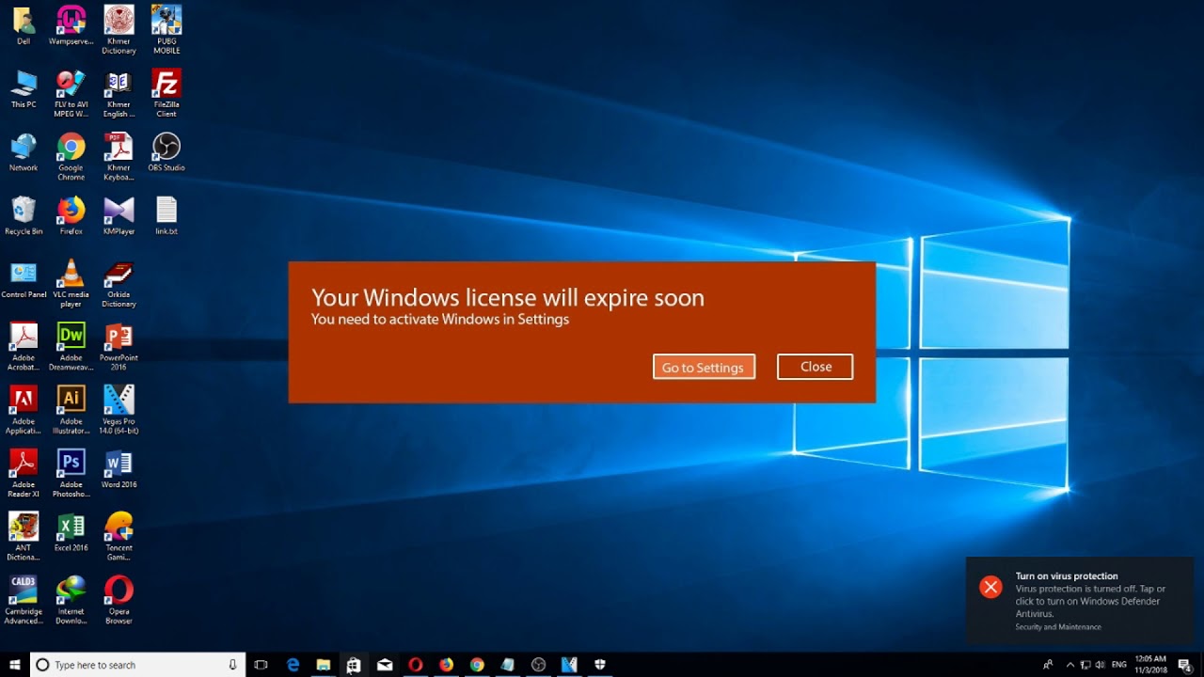1204x677 pixels.
Task: Select the PowerPoint 2016 desktop shortcut
Action: click(119, 346)
